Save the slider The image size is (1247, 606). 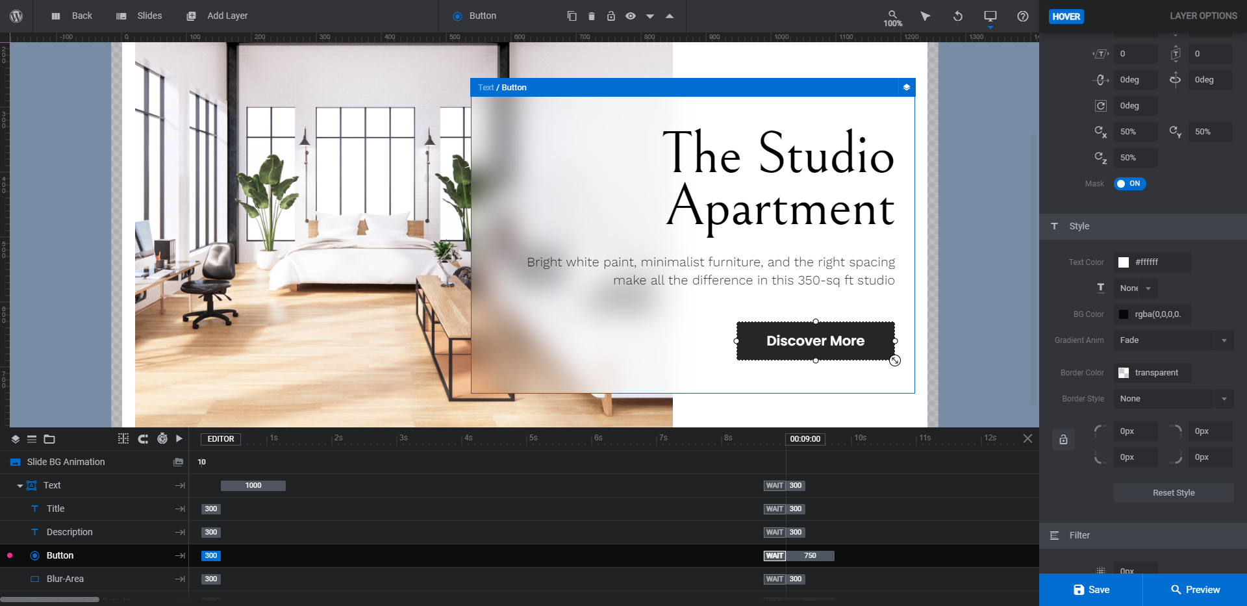(x=1091, y=590)
